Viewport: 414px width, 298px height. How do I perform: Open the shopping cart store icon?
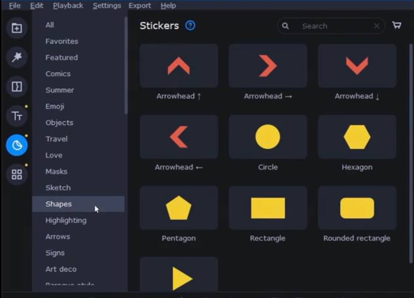[x=397, y=25]
